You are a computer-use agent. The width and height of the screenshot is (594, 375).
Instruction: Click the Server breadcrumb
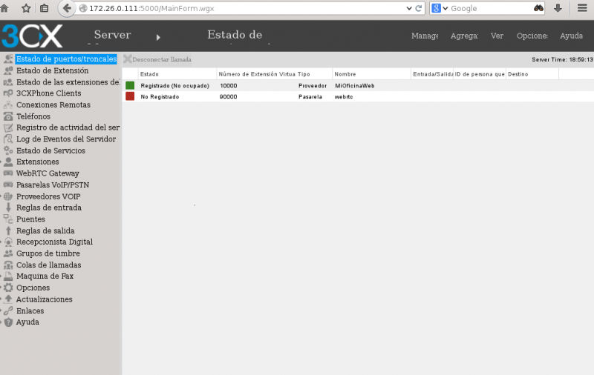[x=113, y=35]
